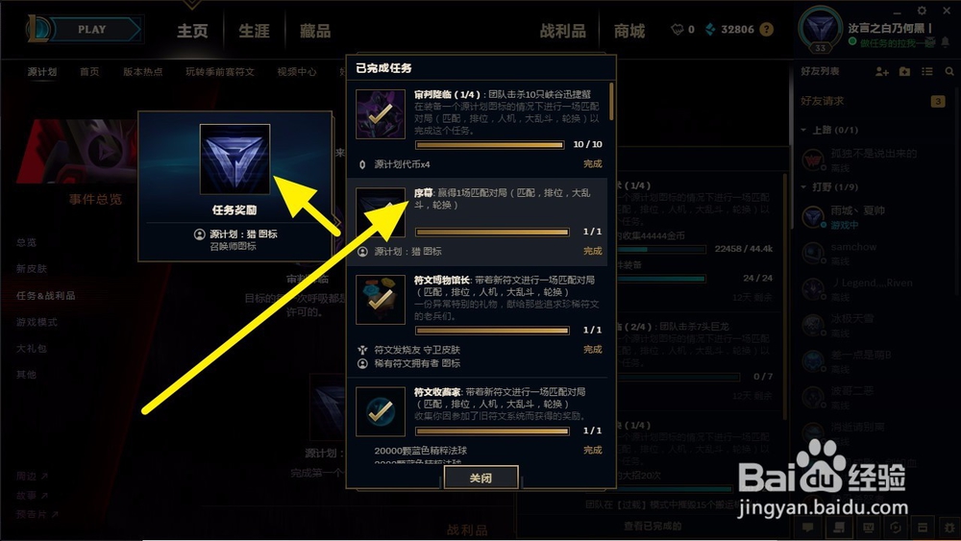Click the new folder icon in friends list

tap(904, 72)
